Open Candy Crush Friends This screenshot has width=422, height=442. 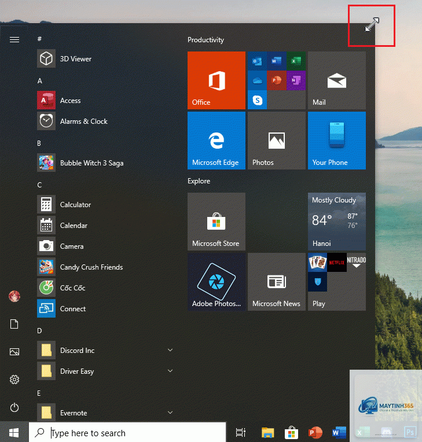click(x=105, y=267)
